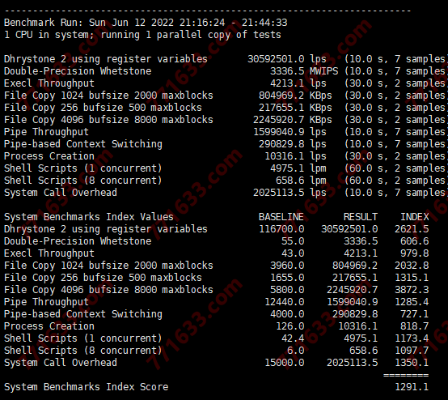448x400 pixels.
Task: Click the File Copy 256 baseline '1655.0'
Action: point(287,278)
